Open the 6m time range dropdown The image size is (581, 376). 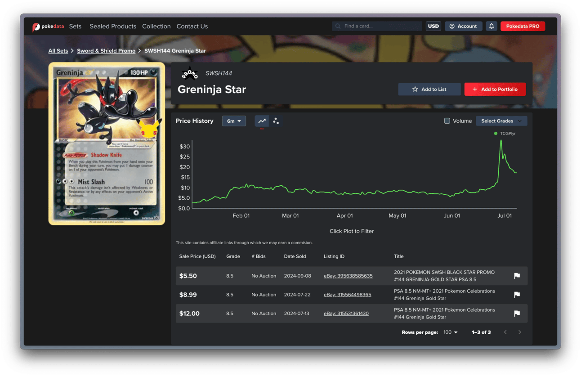234,121
